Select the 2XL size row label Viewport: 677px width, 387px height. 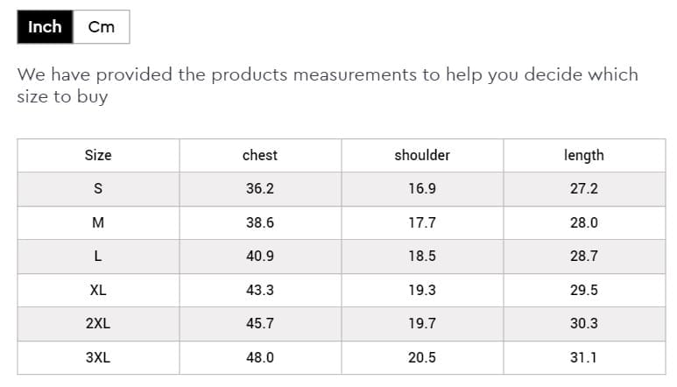98,324
